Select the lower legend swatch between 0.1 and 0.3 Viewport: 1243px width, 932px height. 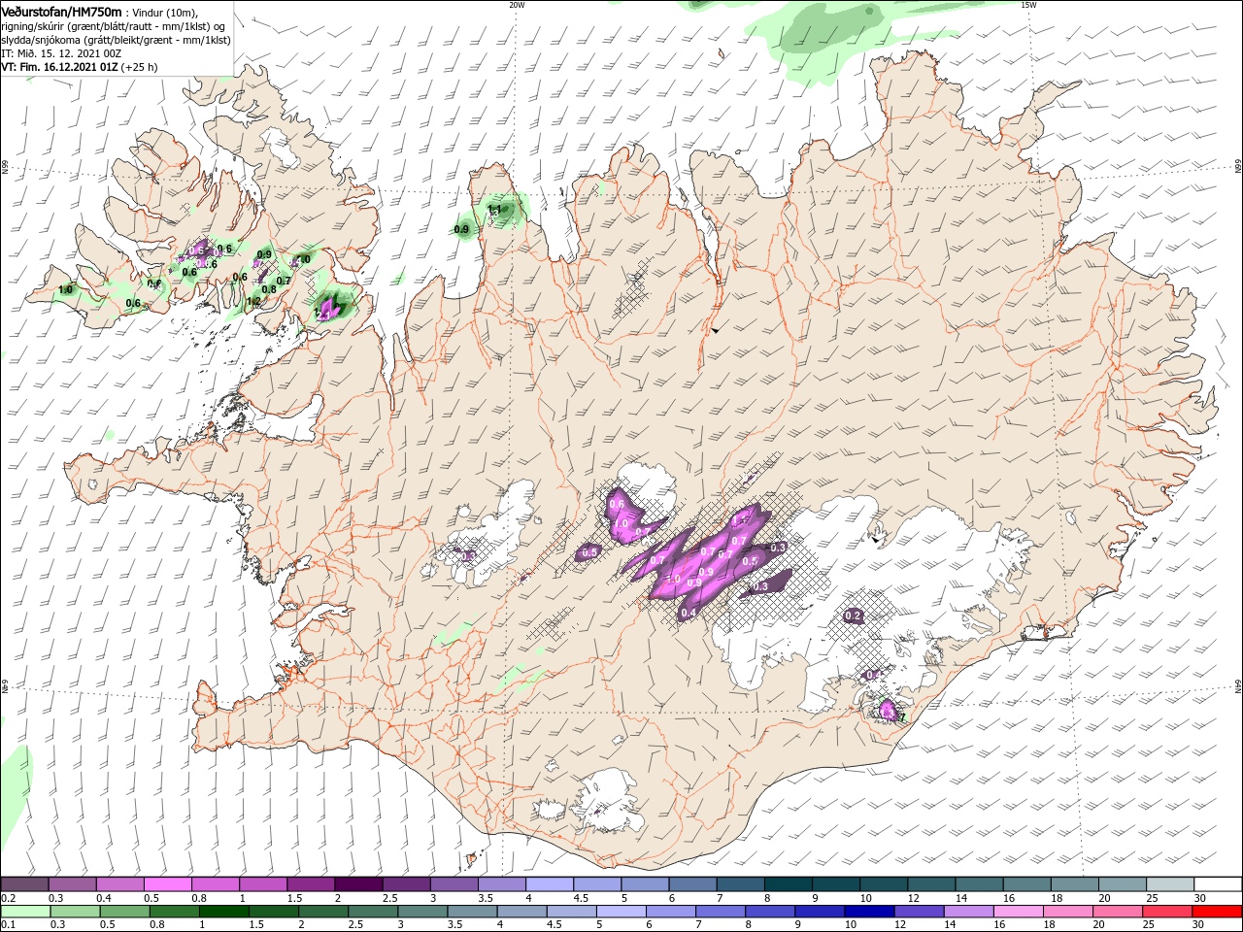coord(24,912)
